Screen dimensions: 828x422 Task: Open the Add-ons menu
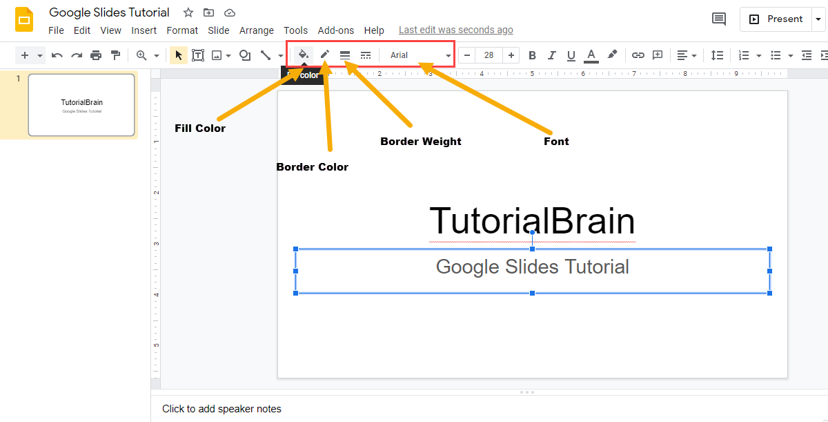(x=335, y=30)
